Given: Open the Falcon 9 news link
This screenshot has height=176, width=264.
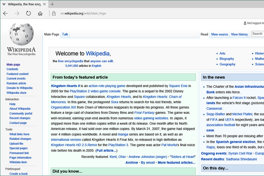Looking at the screenshot, I should tap(239, 98).
